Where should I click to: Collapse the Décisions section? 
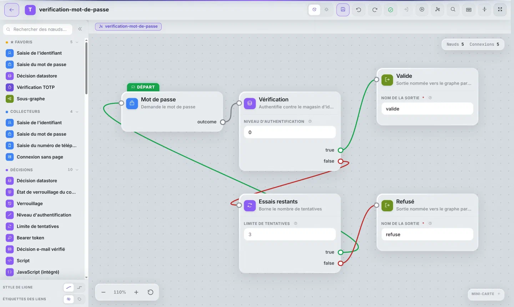click(77, 170)
